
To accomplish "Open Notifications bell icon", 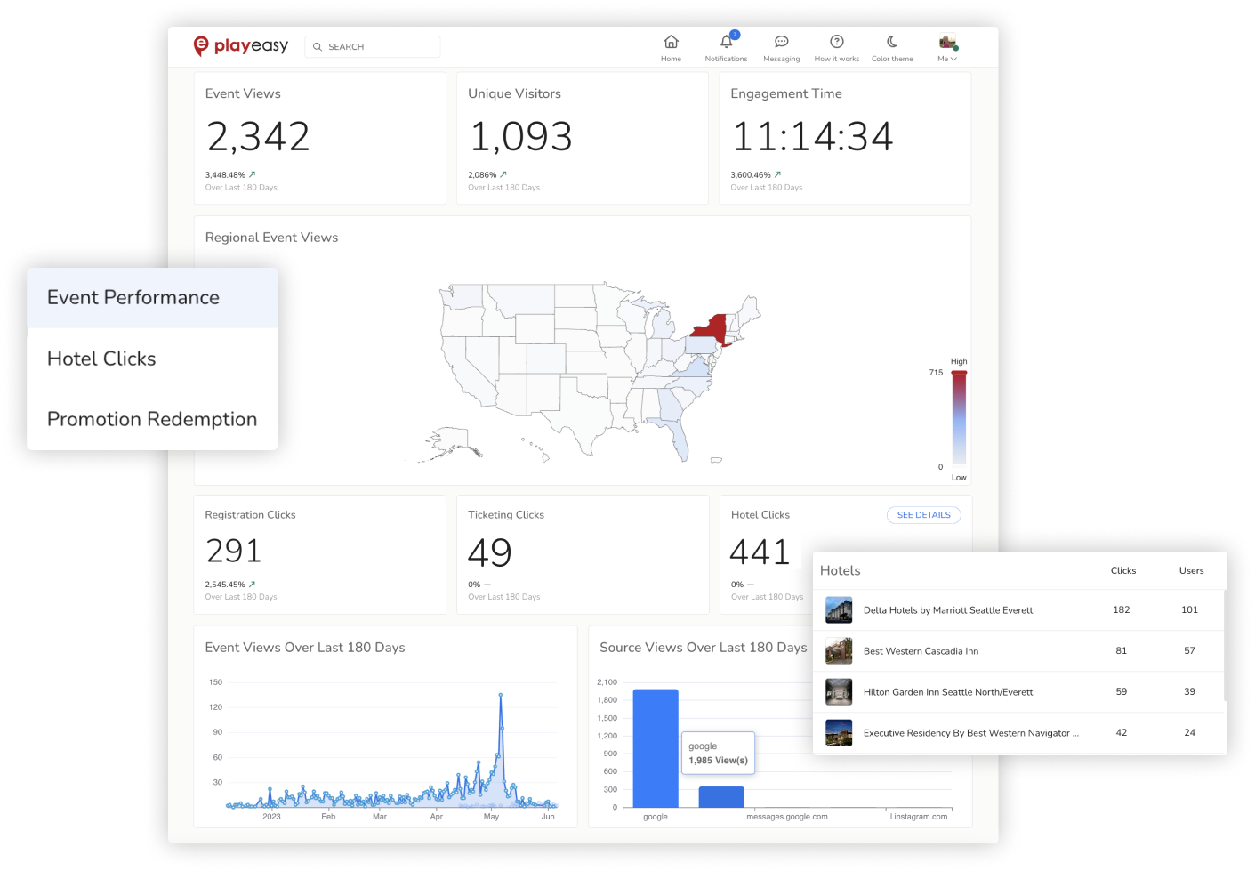I will pyautogui.click(x=727, y=42).
